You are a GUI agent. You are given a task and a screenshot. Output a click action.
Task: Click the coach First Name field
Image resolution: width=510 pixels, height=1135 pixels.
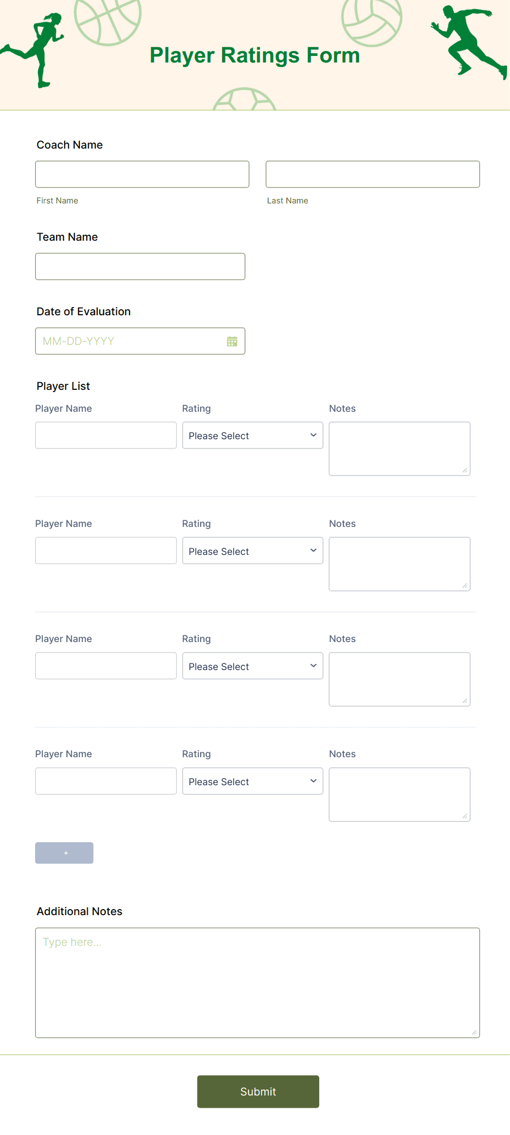point(142,174)
